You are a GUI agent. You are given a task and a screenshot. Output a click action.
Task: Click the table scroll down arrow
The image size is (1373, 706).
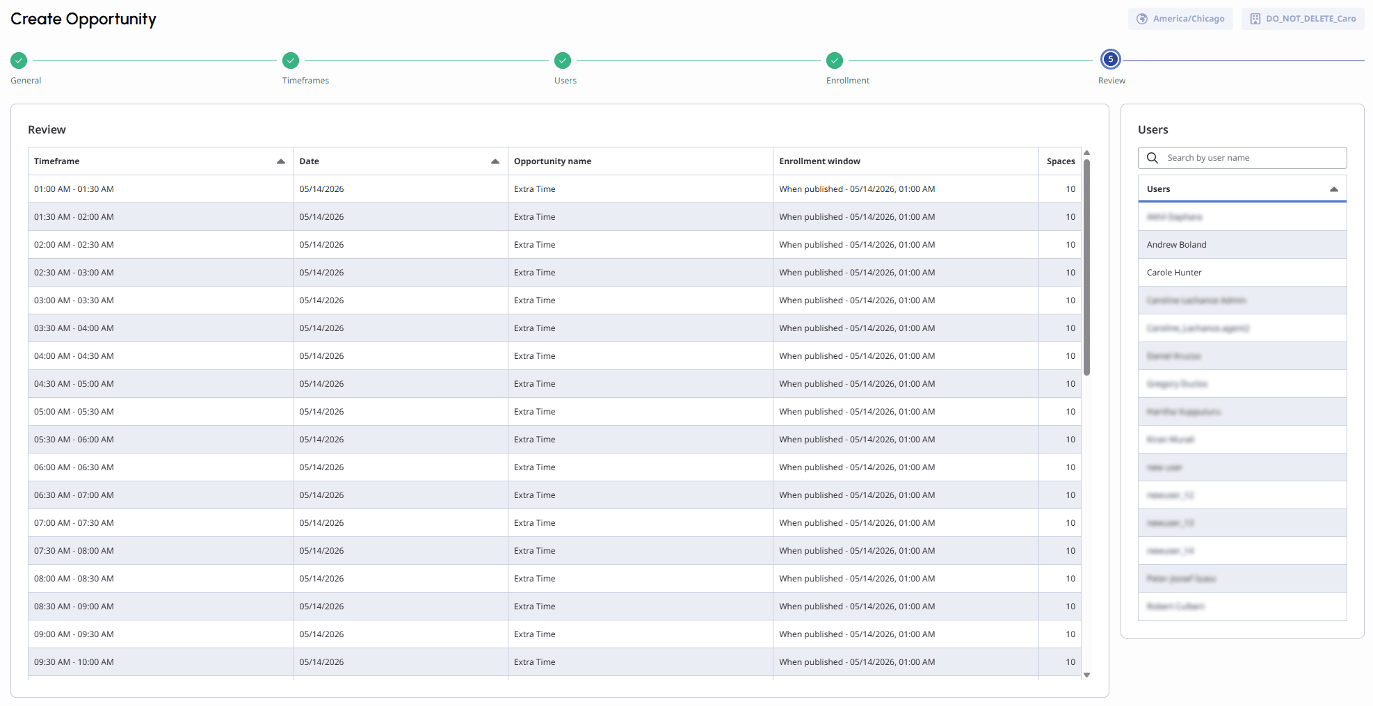(1086, 675)
